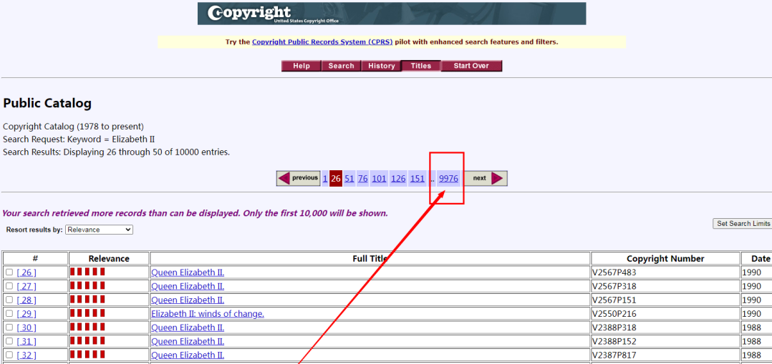
Task: Open Queen Elizabeth II title with V2387P817
Action: point(188,355)
